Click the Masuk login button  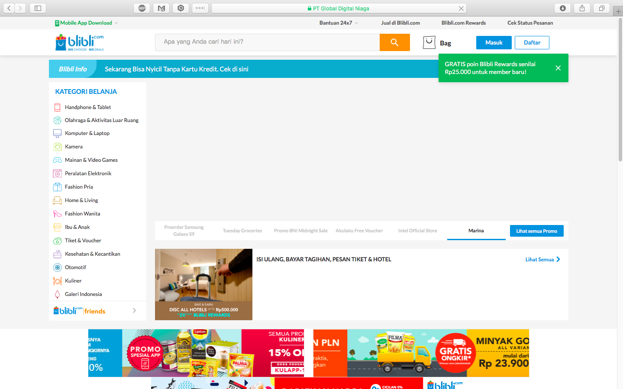[494, 42]
